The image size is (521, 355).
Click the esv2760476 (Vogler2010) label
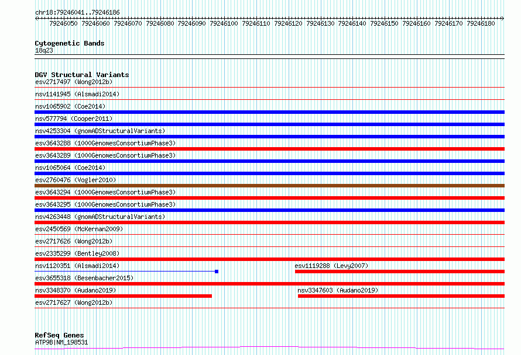pos(76,180)
